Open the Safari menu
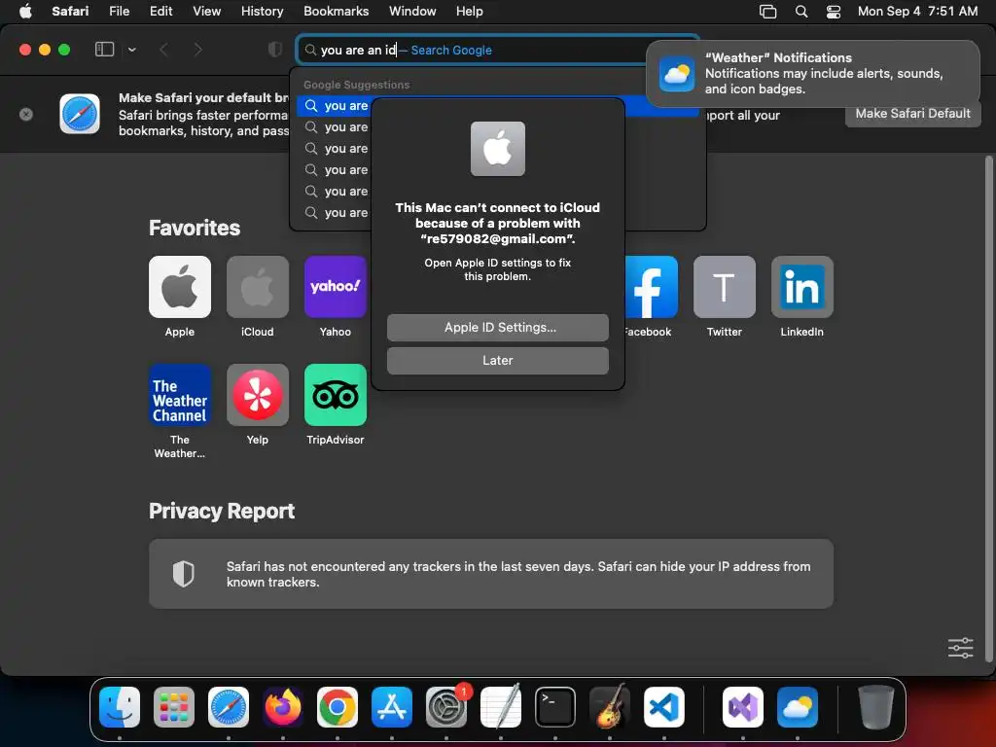996x747 pixels. point(70,12)
